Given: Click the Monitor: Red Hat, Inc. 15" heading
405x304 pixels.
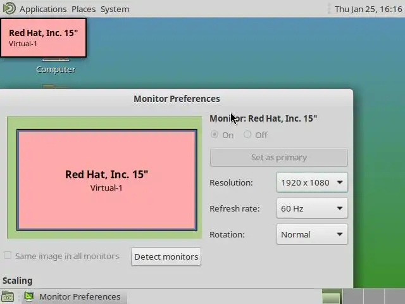Looking at the screenshot, I should point(263,118).
